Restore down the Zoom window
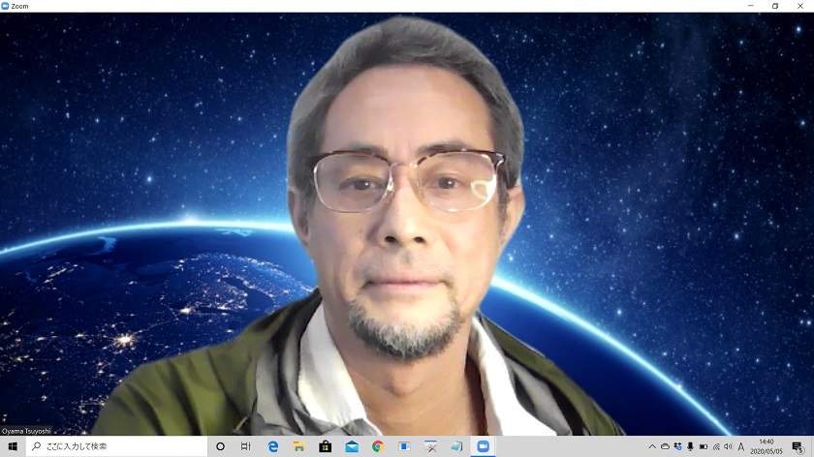Viewport: 814px width, 457px height. tap(774, 6)
